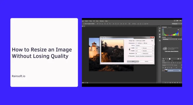Switch to the Adjustments tab
Viewport: 193px width, 105px height.
(x=169, y=37)
